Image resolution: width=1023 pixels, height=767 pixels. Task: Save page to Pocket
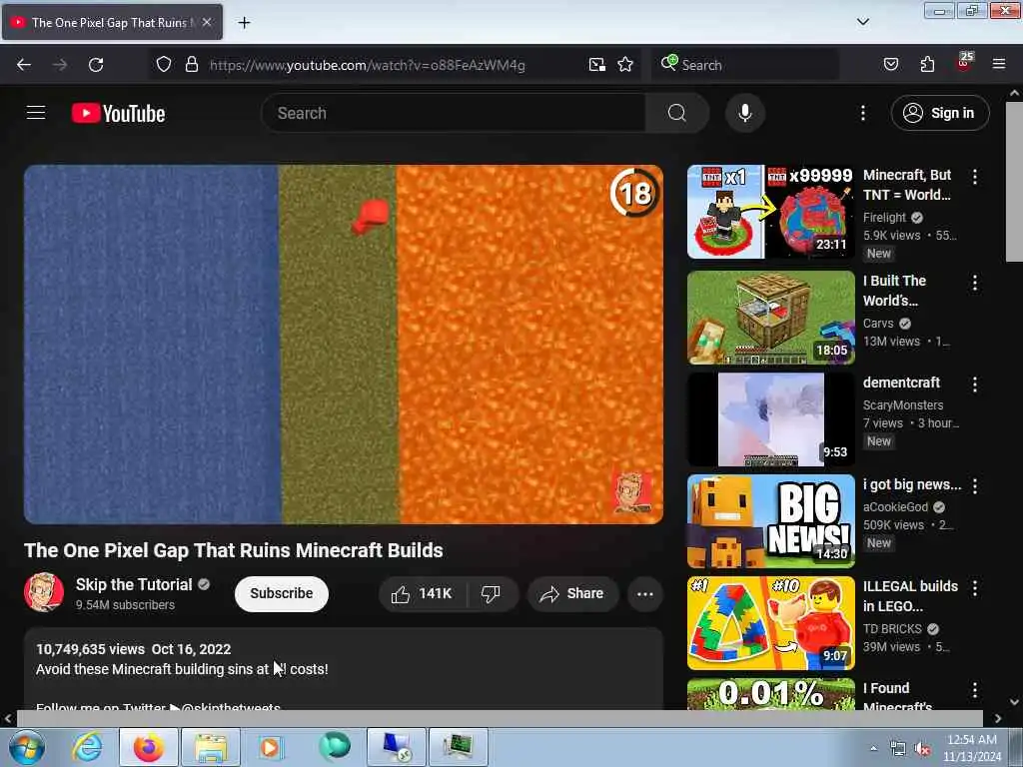click(890, 65)
